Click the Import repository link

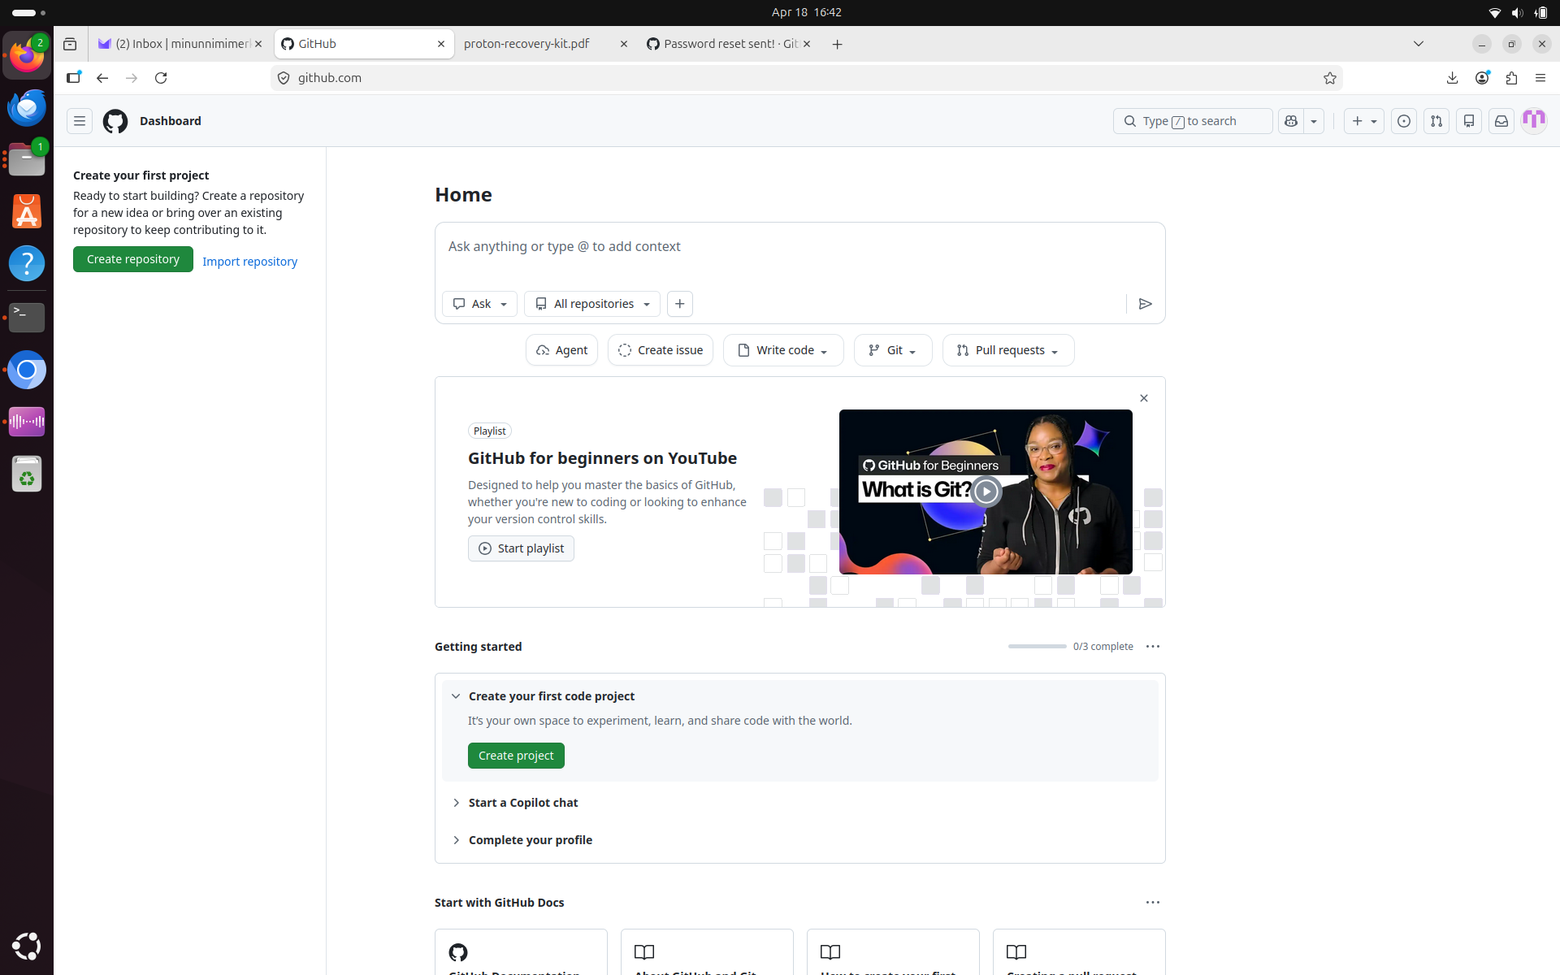[x=249, y=261]
